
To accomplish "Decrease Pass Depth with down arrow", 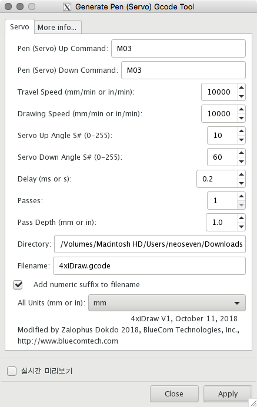I will coord(241,227).
